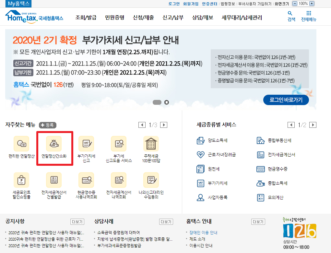Click the 로그인 link

(174, 4)
